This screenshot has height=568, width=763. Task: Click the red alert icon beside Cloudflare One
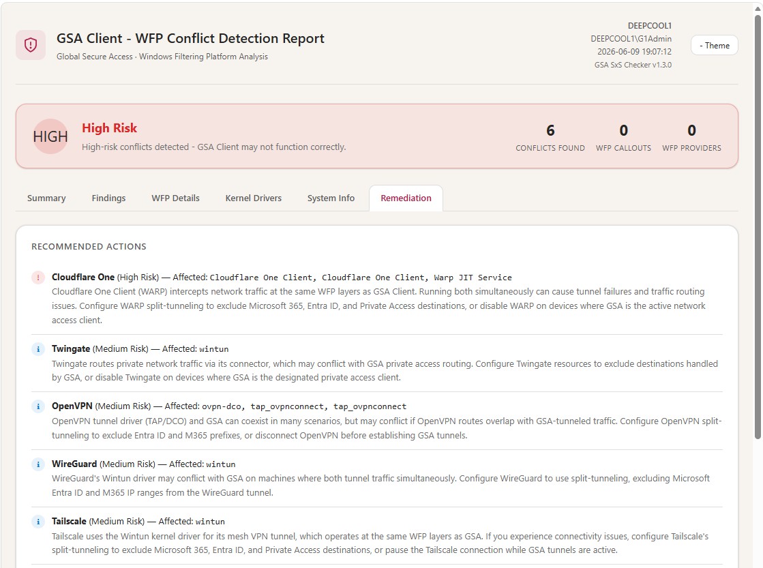38,278
